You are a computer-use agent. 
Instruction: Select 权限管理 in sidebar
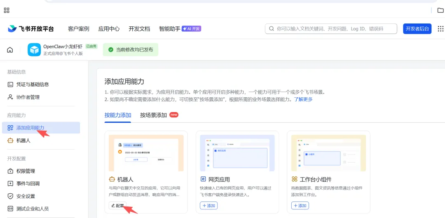point(41,171)
